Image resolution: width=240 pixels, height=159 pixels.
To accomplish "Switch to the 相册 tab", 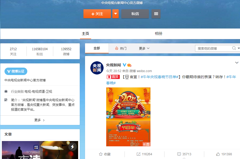I will 158,34.
